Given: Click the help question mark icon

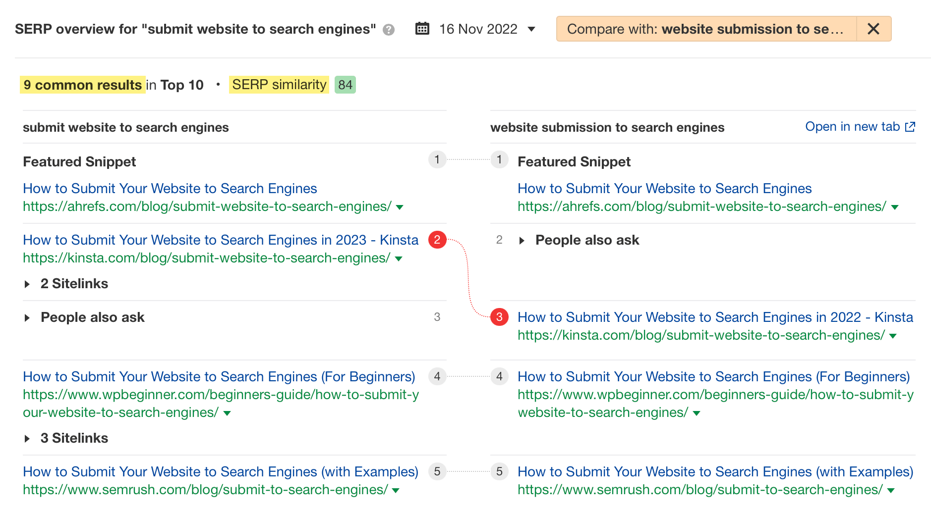Looking at the screenshot, I should [x=389, y=30].
